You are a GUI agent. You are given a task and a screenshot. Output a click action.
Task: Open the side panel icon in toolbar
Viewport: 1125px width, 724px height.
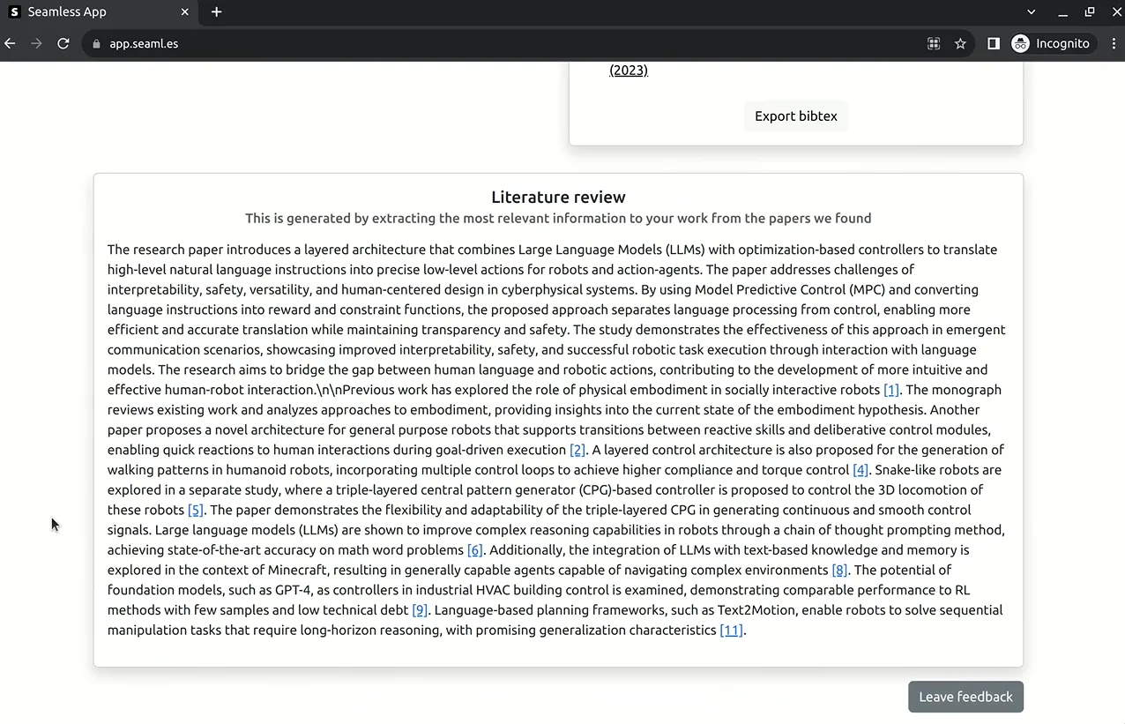click(x=994, y=43)
